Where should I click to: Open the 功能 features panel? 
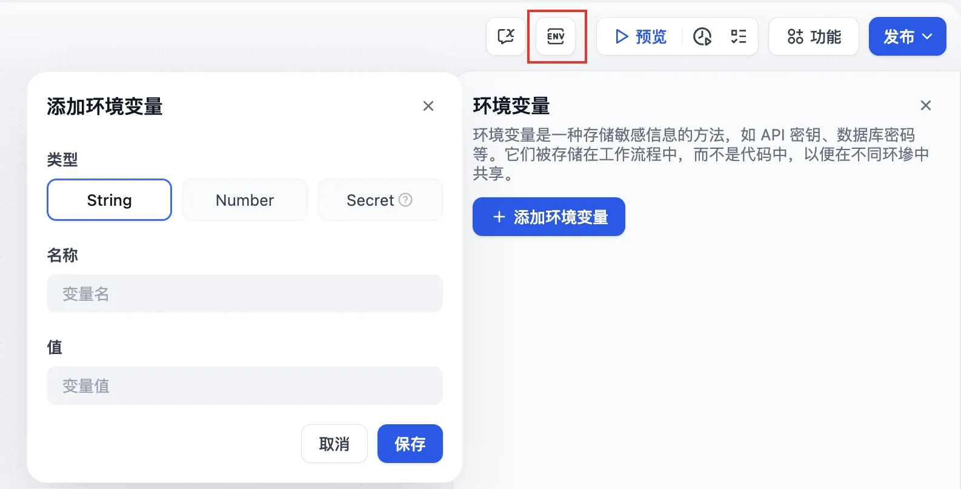pos(814,36)
